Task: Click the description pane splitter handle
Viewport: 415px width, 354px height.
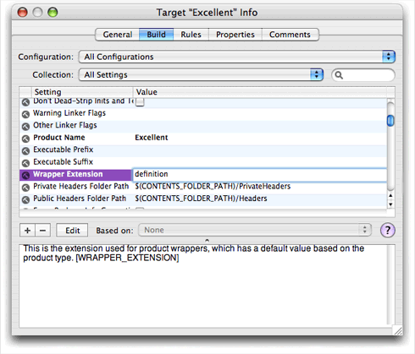Action: pos(207,241)
